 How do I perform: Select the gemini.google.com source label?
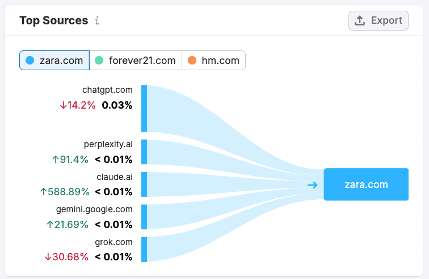click(x=94, y=209)
